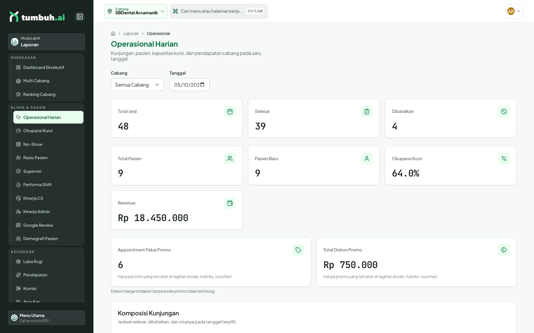Click the AR user avatar
534x333 pixels.
[x=511, y=11]
